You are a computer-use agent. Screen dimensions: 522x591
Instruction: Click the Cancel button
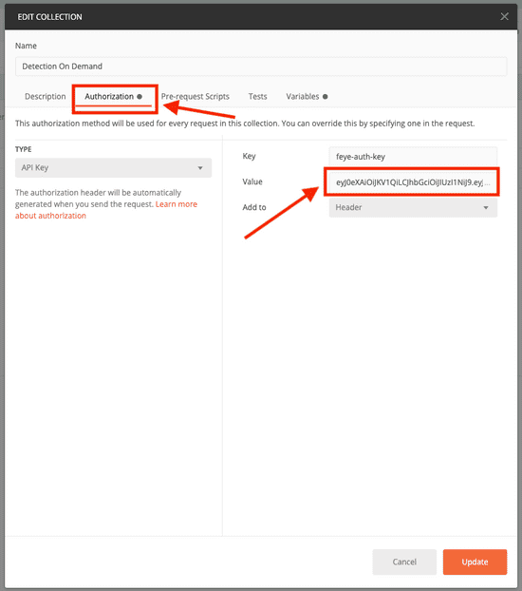[404, 562]
